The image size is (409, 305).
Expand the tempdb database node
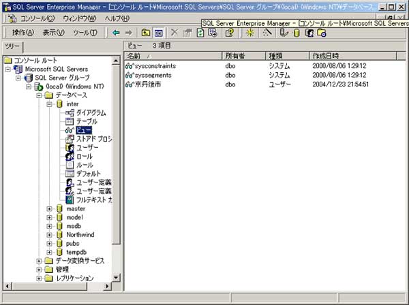click(x=49, y=253)
